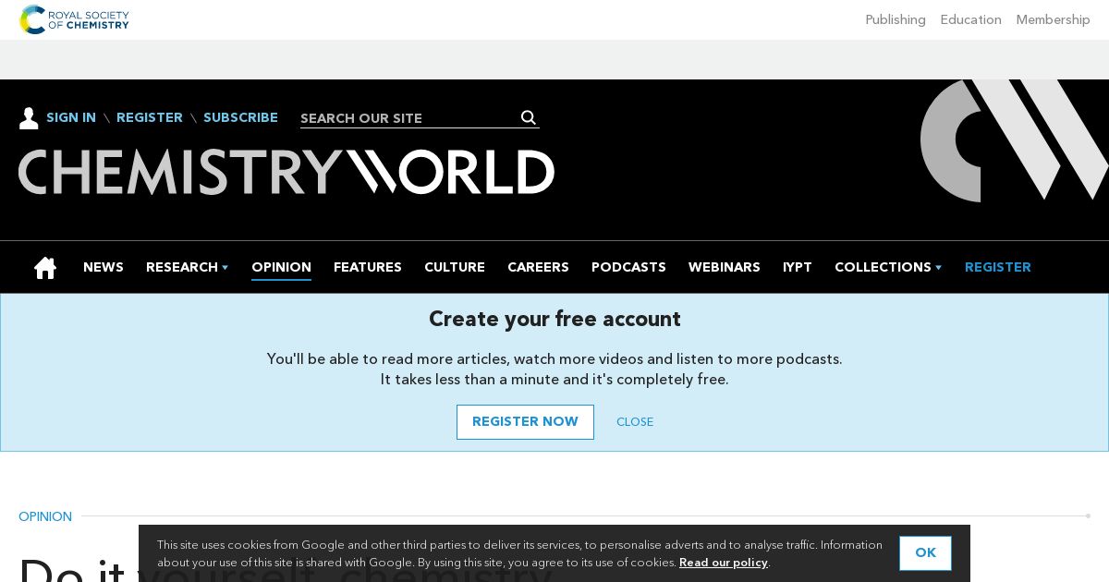Click the large CW emblem graphic
The width and height of the screenshot is (1109, 582).
[x=1014, y=139]
